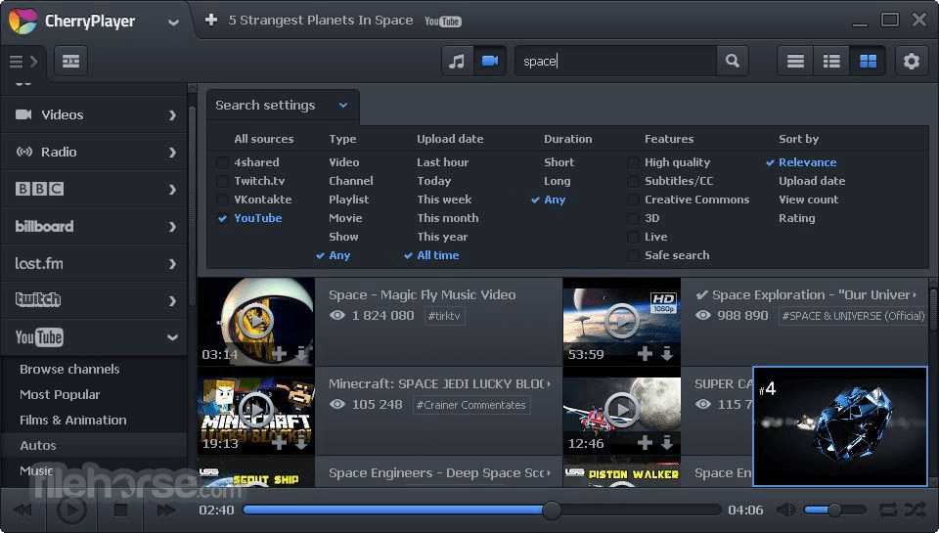The width and height of the screenshot is (939, 533).
Task: Enable the Twitch.tv source checkbox
Action: 222,181
